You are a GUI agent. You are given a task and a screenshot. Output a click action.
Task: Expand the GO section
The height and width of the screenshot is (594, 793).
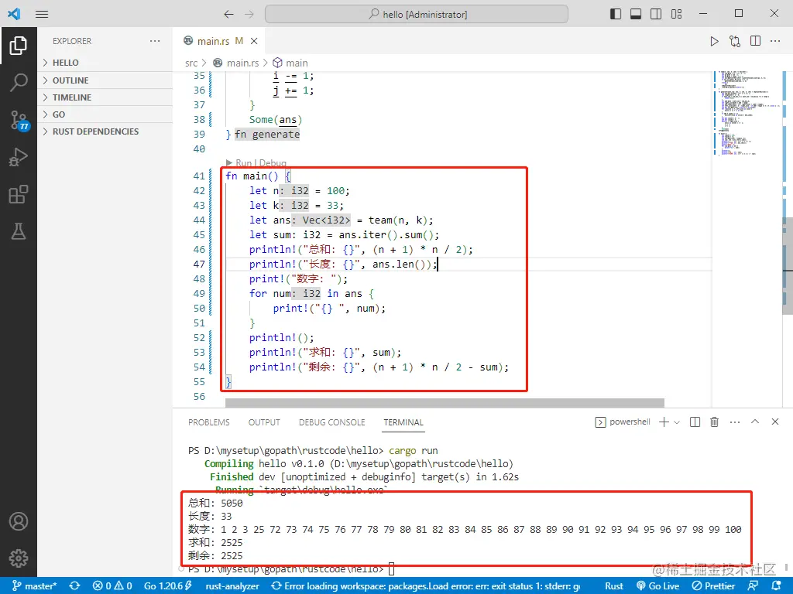point(105,114)
